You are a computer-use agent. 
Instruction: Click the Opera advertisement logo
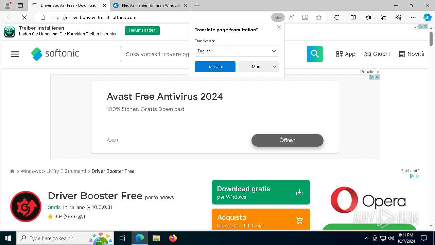pyautogui.click(x=368, y=200)
